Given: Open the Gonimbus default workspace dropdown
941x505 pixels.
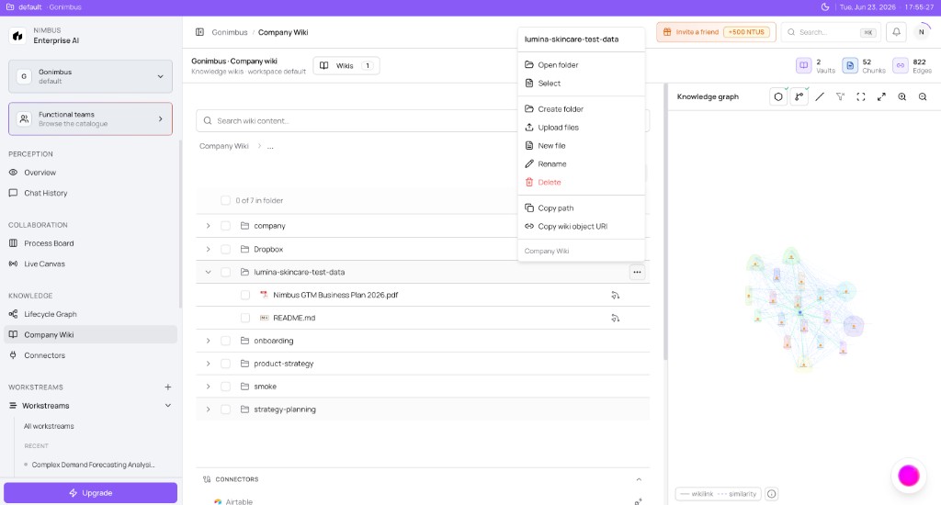Looking at the screenshot, I should [x=91, y=76].
